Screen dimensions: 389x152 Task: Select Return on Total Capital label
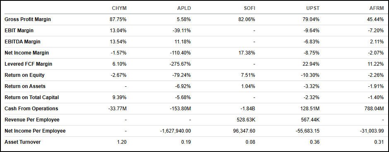(32, 97)
